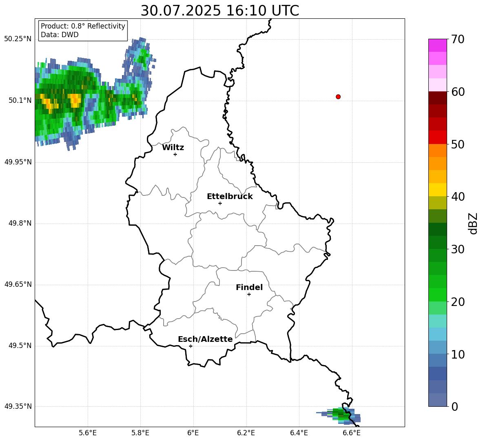Viewport: 483px width, 441px height.
Task: Click the Ettelbruck city label
Action: tap(230, 197)
